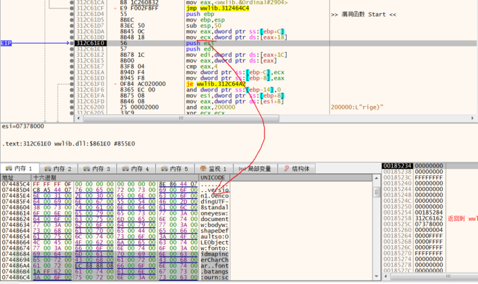Switch to the 内存 1 dump tab
Image resolution: width=478 pixels, height=284 pixels.
(21, 168)
